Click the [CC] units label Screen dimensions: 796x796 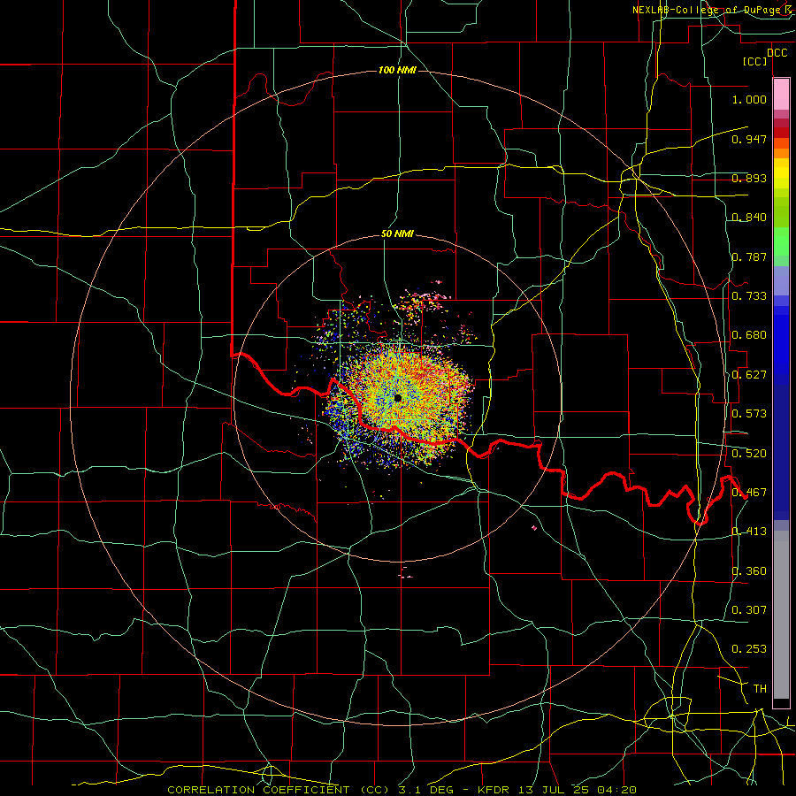(755, 62)
